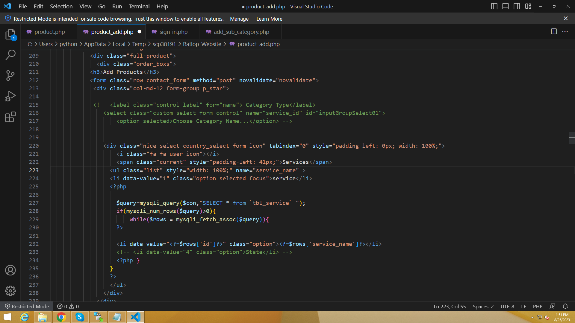Toggle the secondary side bar layout button
This screenshot has width=575, height=323.
point(517,6)
